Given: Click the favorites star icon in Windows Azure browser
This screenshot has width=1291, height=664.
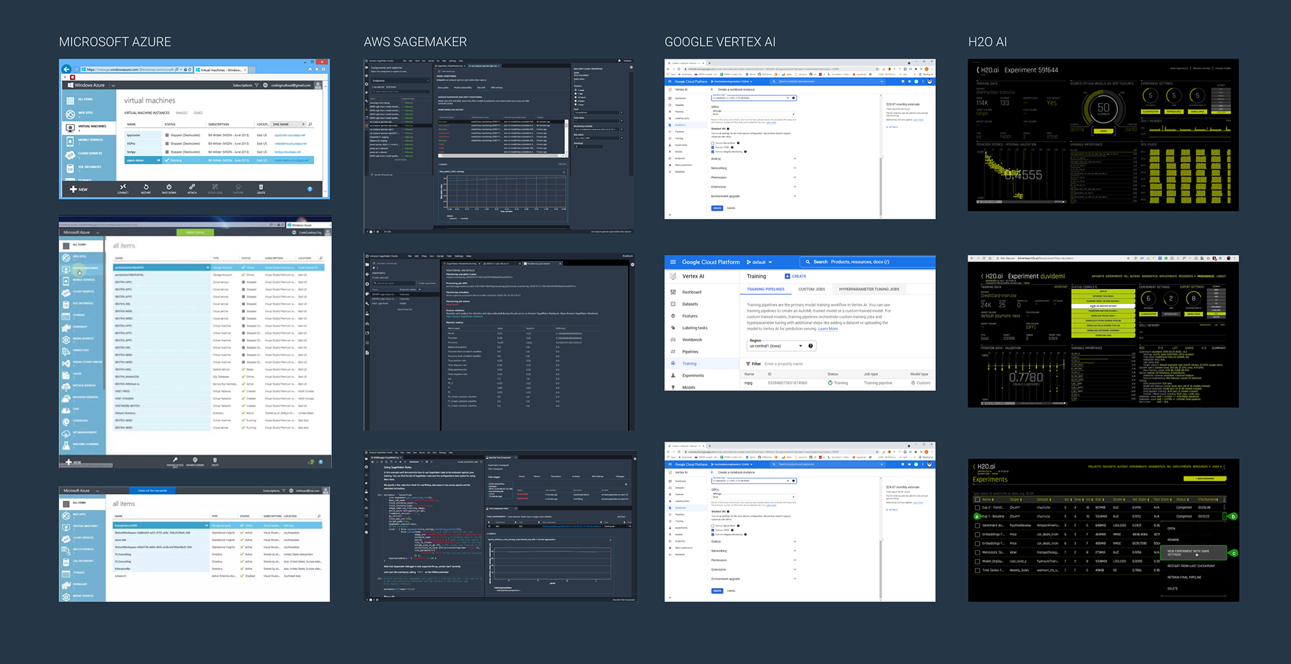Looking at the screenshot, I should 317,69.
